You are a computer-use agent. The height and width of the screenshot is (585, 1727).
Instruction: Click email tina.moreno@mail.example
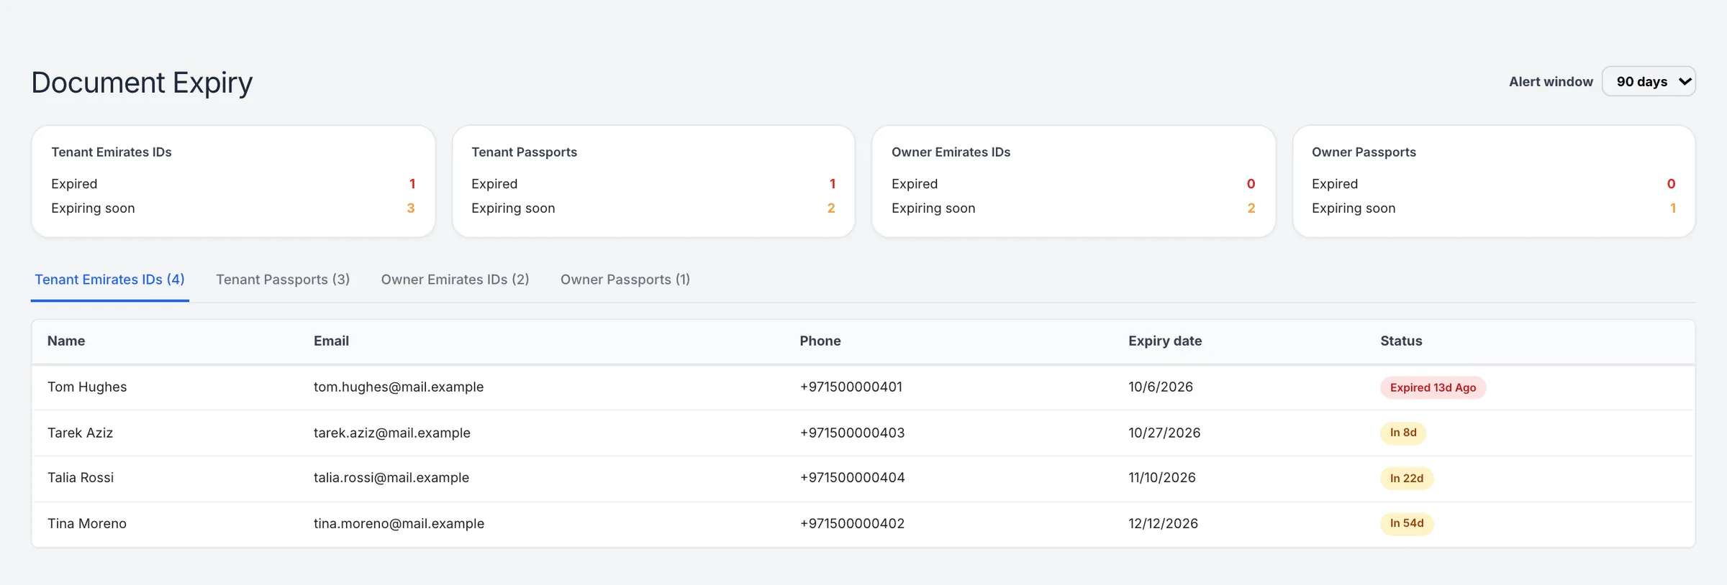tap(399, 524)
